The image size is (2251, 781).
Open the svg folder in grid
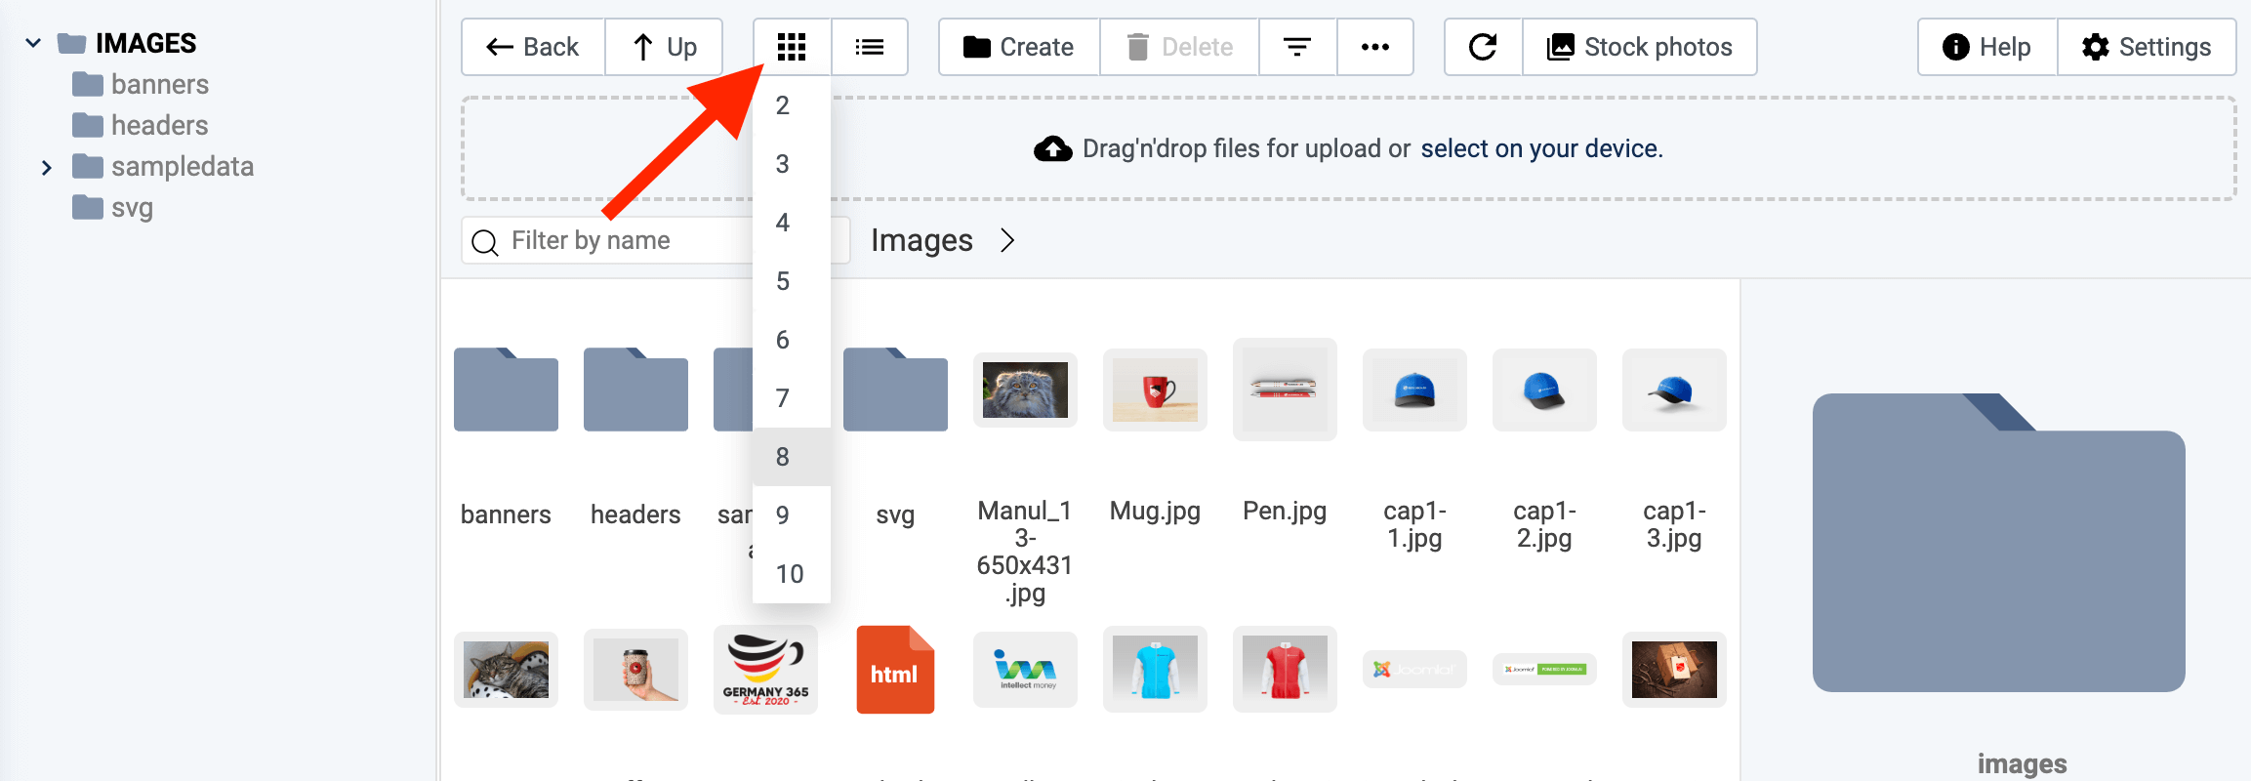point(895,390)
